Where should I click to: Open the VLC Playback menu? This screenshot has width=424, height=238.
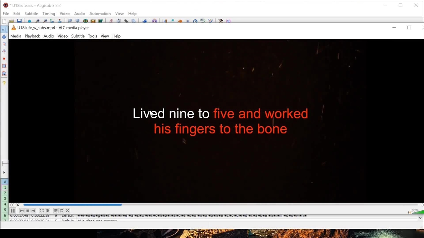(x=32, y=36)
